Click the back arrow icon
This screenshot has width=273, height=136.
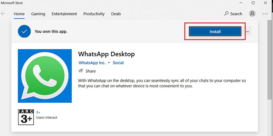(3, 14)
